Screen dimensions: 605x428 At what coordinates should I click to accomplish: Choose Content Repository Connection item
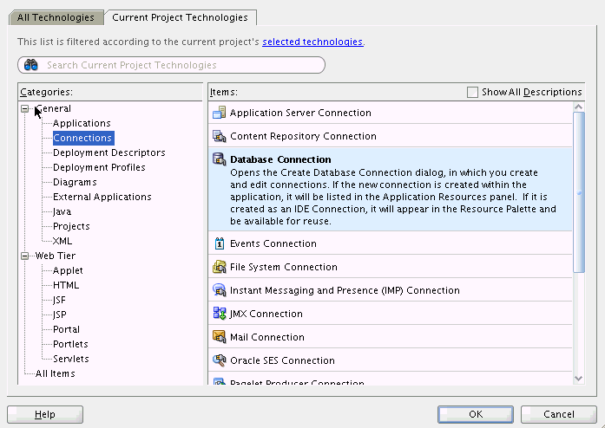(x=390, y=136)
